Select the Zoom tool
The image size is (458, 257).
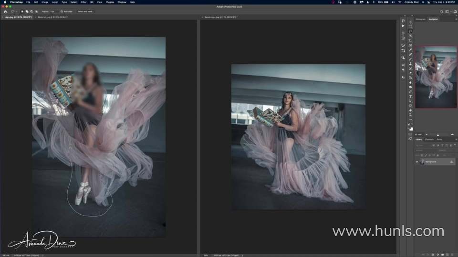coord(410,115)
